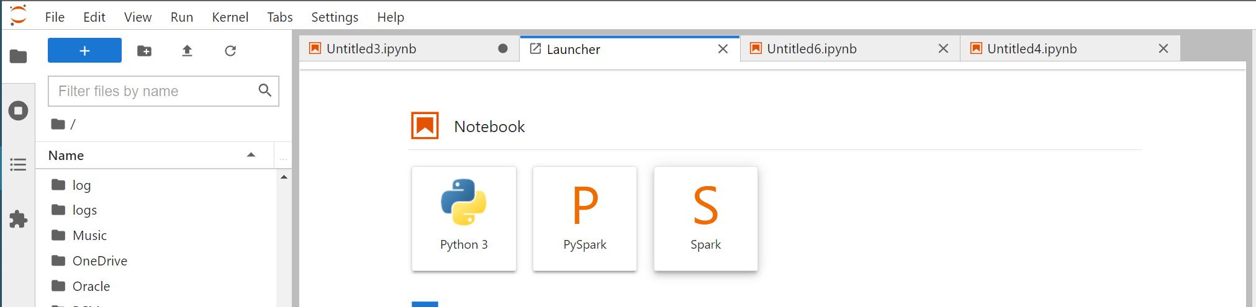Click the folder icon beside Oracle
This screenshot has width=1256, height=307.
click(58, 286)
